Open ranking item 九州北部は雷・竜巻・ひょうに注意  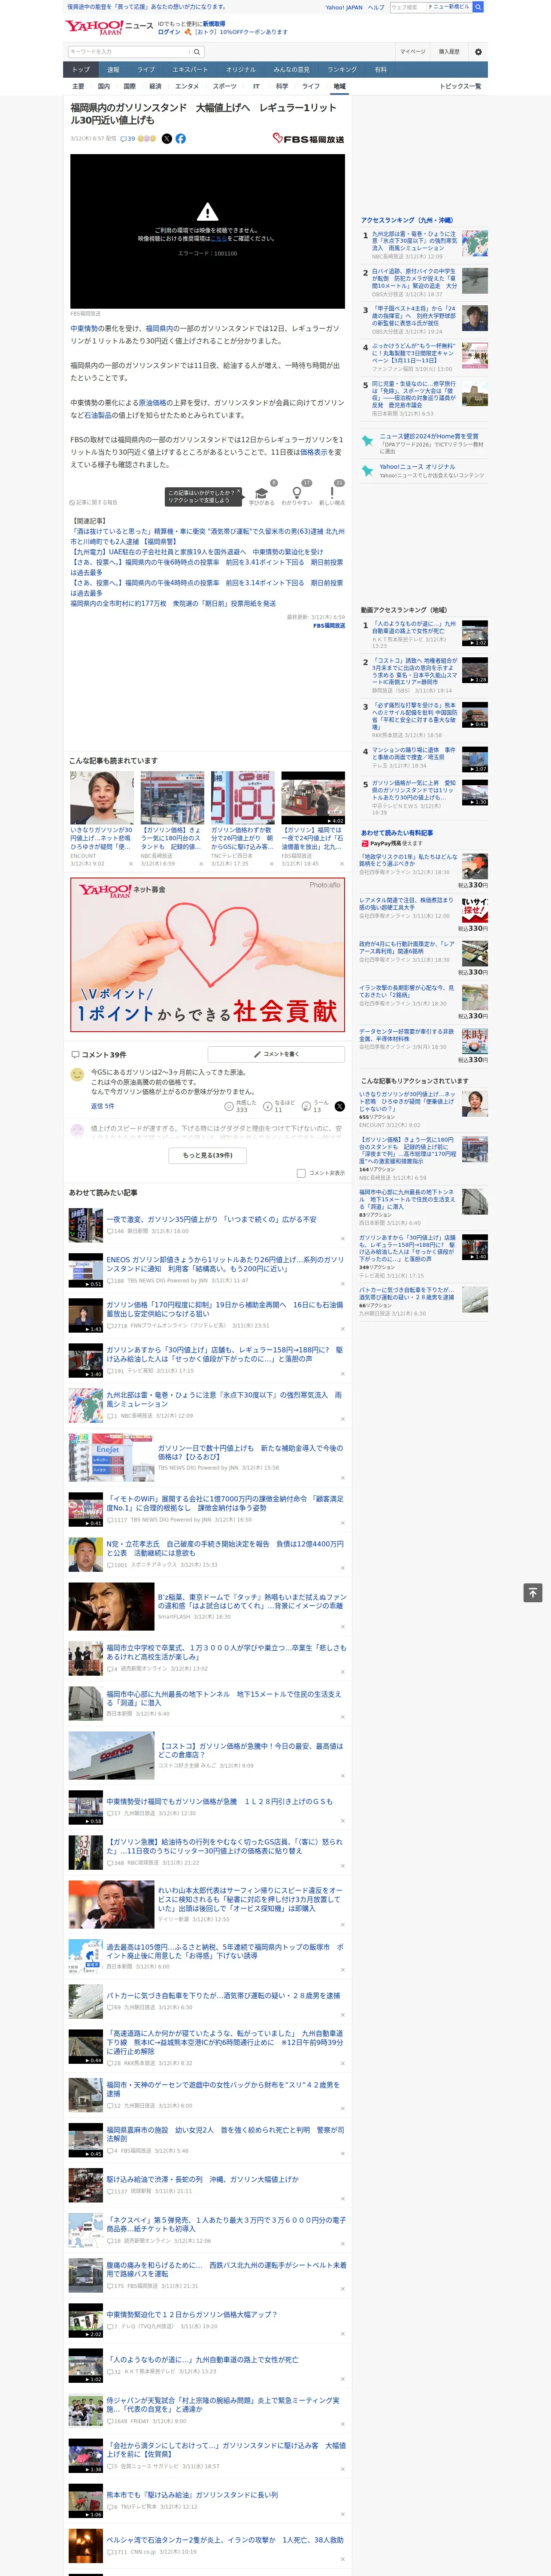pyautogui.click(x=414, y=240)
